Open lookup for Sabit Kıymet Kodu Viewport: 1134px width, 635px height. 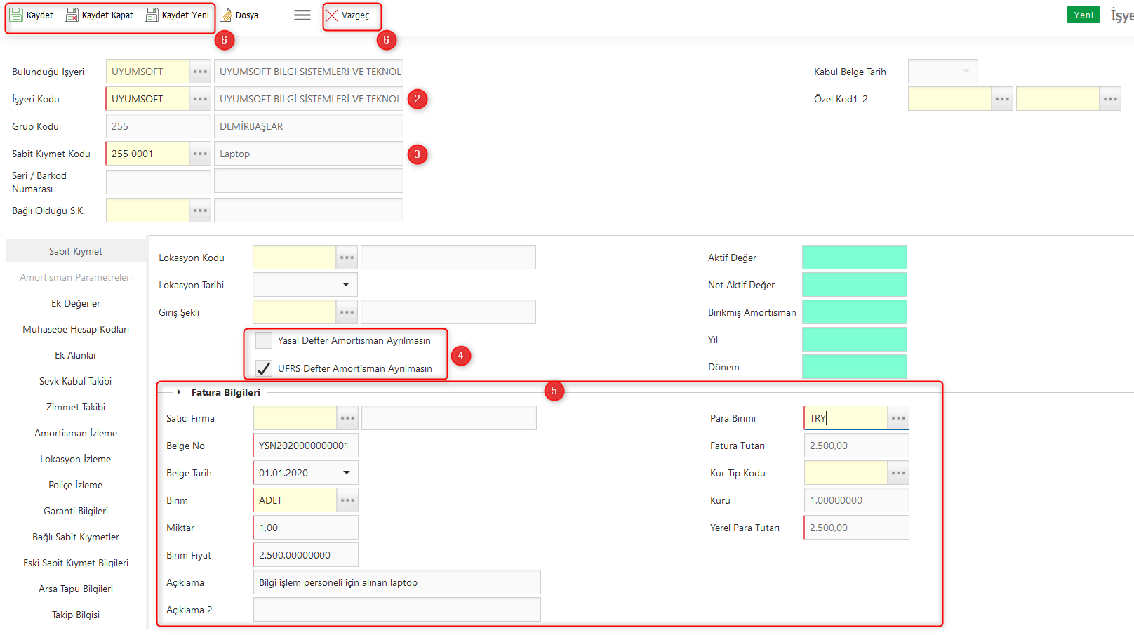coord(200,154)
